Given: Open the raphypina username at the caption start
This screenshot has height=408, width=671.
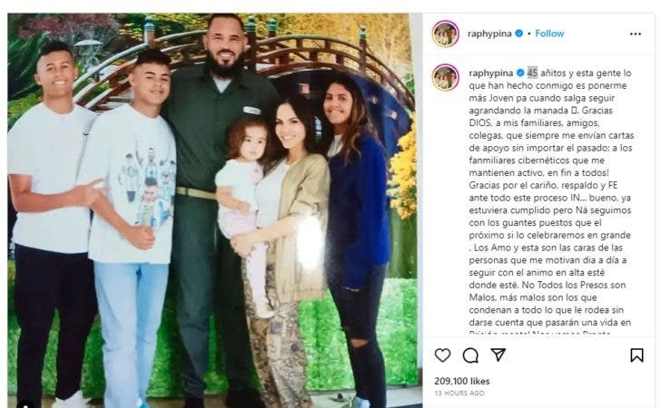Looking at the screenshot, I should 491,73.
